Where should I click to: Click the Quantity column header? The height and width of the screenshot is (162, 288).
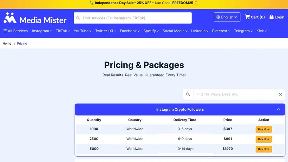(x=94, y=120)
